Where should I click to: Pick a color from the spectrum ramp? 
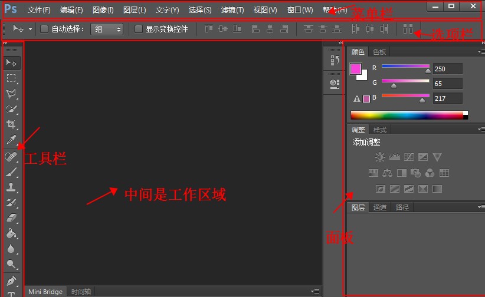click(x=409, y=115)
